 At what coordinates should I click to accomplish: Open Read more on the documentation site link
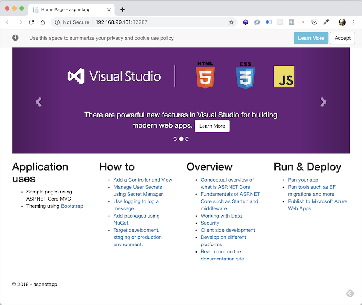point(222,255)
